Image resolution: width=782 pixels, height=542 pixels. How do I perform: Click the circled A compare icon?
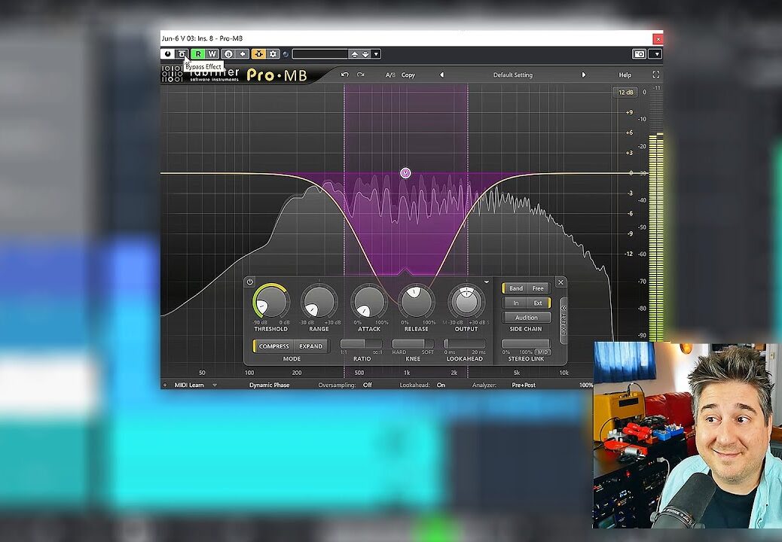228,53
